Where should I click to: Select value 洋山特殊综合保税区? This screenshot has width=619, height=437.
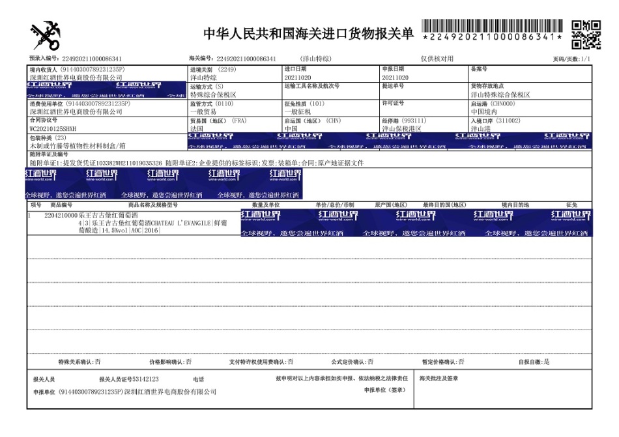click(x=500, y=94)
